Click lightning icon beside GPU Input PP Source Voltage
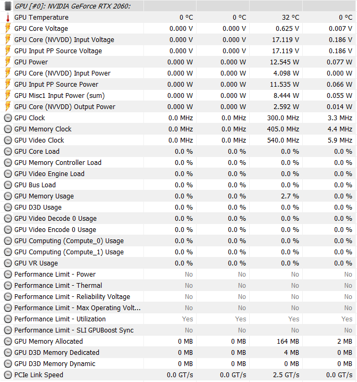The image size is (357, 382). 8,51
